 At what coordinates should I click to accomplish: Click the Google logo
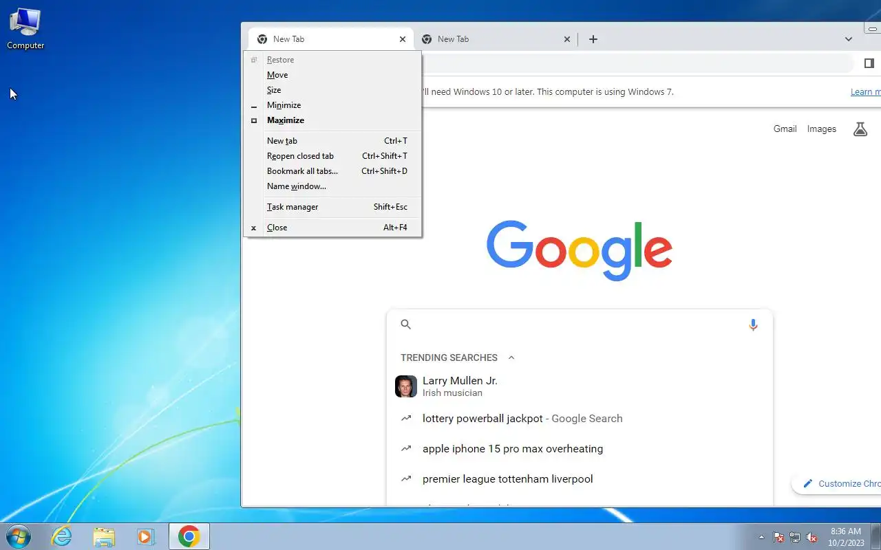coord(580,250)
